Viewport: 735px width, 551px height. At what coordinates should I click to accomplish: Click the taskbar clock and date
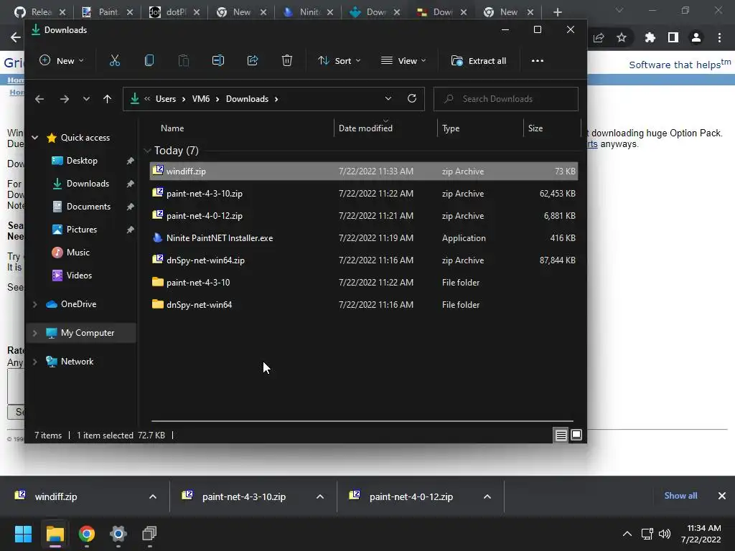701,534
